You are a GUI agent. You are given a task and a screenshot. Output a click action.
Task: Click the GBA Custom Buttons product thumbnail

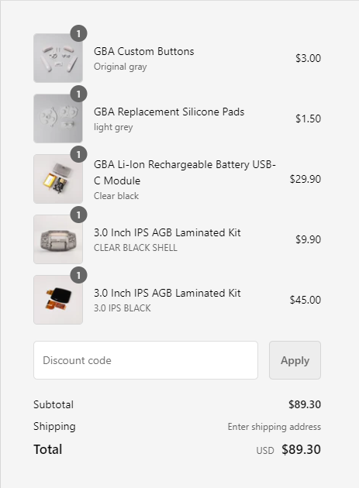pyautogui.click(x=58, y=58)
